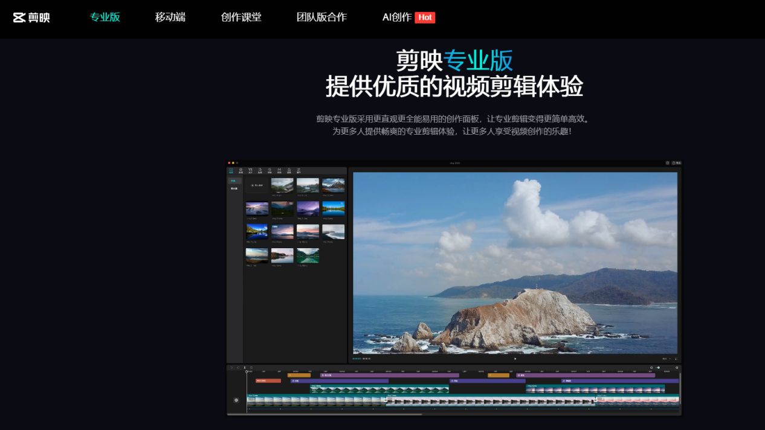Click the icon right of timeline zoom slider
The width and height of the screenshot is (765, 430).
(x=677, y=368)
